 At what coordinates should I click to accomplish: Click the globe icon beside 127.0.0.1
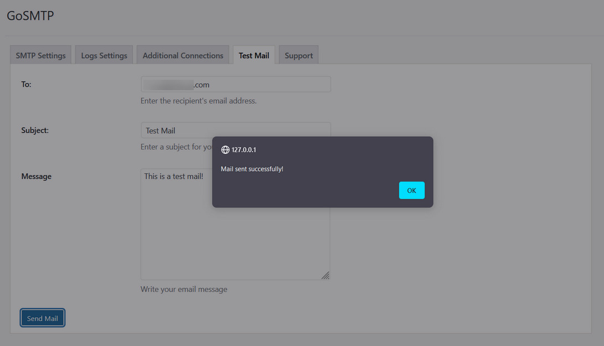click(225, 150)
